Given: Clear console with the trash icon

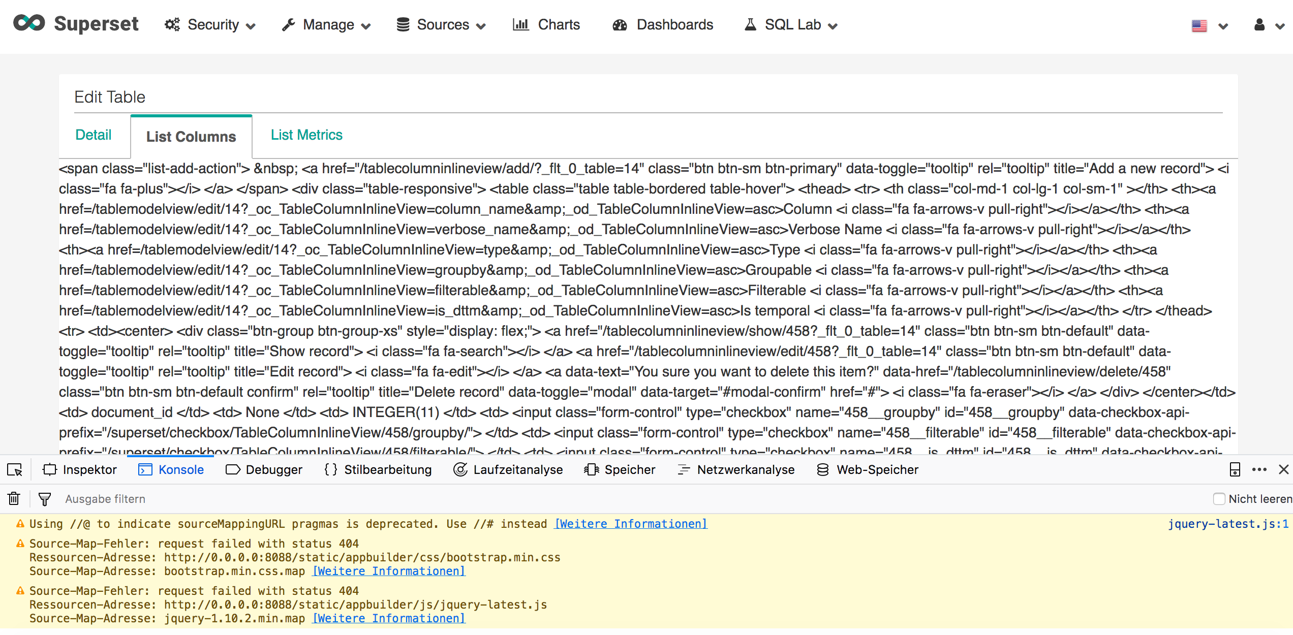Looking at the screenshot, I should point(14,499).
